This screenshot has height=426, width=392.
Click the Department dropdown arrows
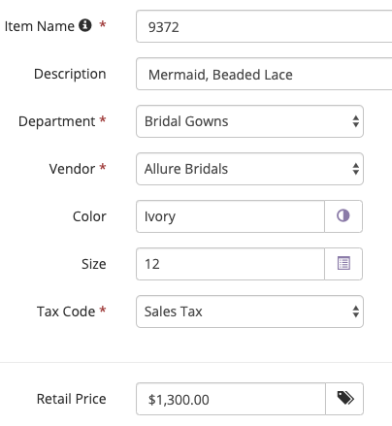pyautogui.click(x=356, y=121)
